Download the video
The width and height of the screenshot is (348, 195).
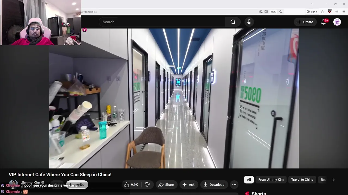coord(214,185)
